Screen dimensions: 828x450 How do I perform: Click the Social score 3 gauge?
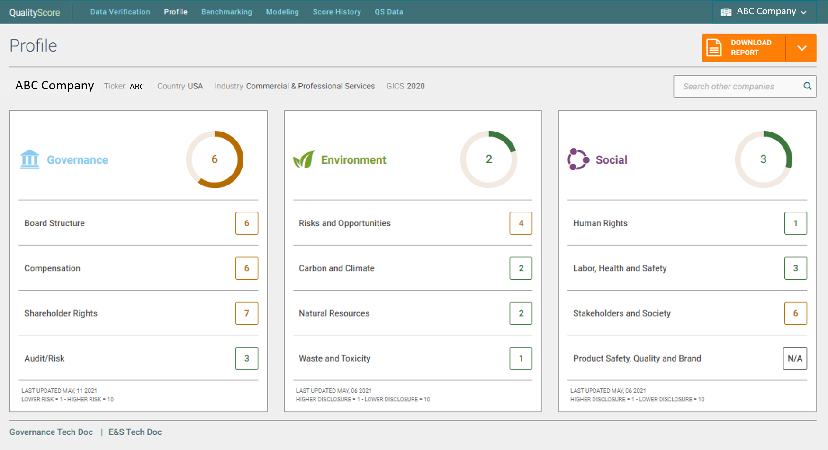pos(764,159)
